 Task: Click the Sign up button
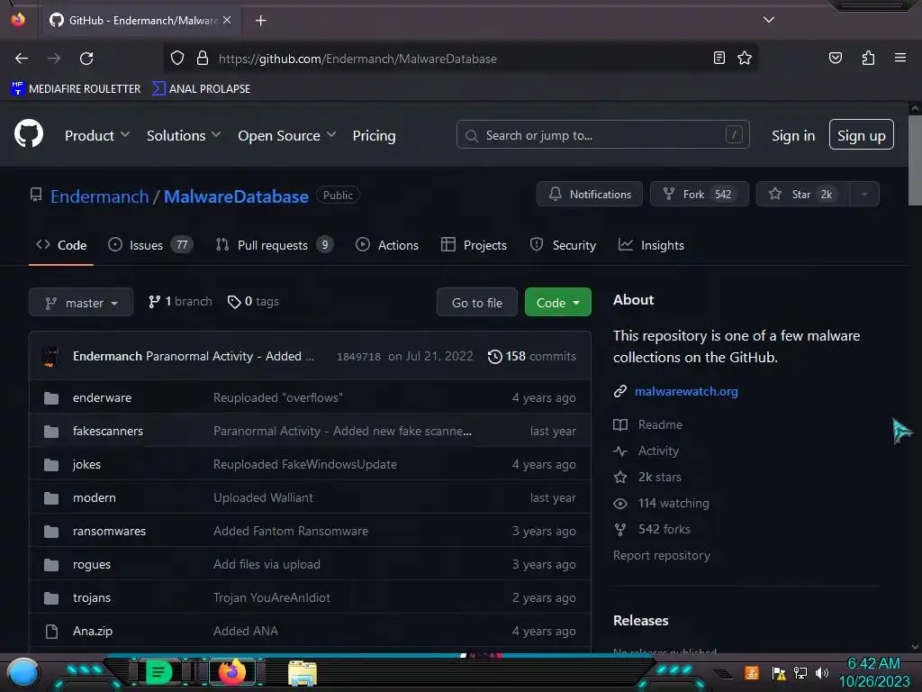[x=861, y=135]
